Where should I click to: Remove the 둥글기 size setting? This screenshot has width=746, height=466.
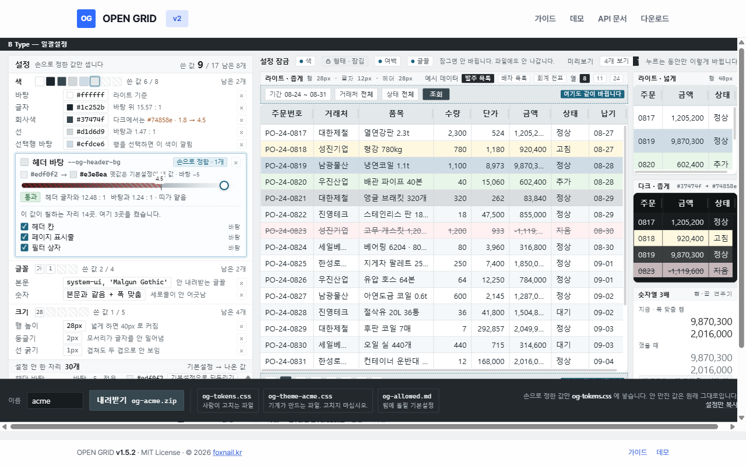241,338
